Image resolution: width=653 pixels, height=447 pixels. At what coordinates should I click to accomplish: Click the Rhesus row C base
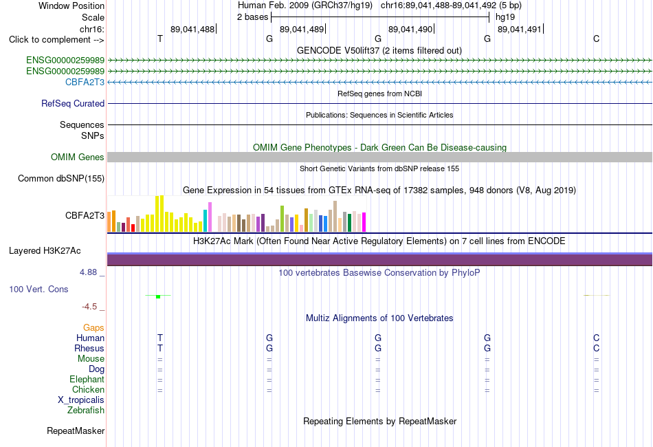(597, 348)
